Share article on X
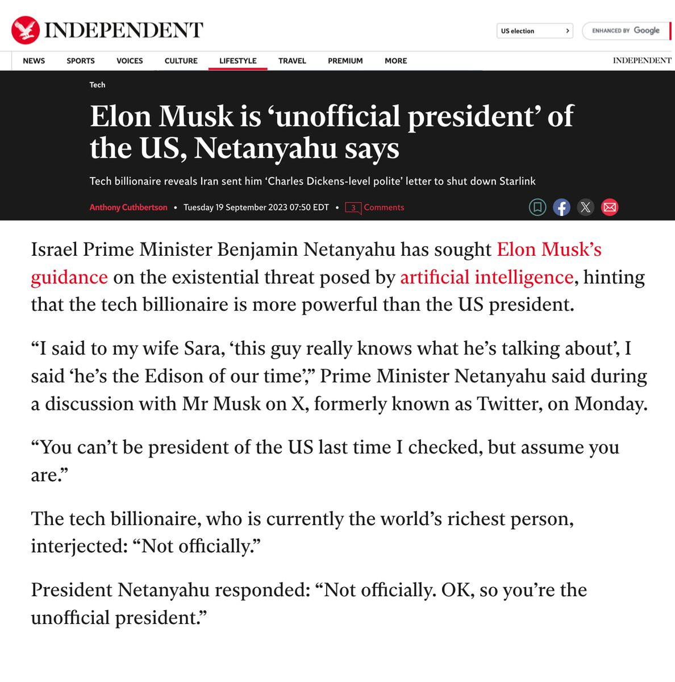Screen dimensions: 675x682 (585, 207)
